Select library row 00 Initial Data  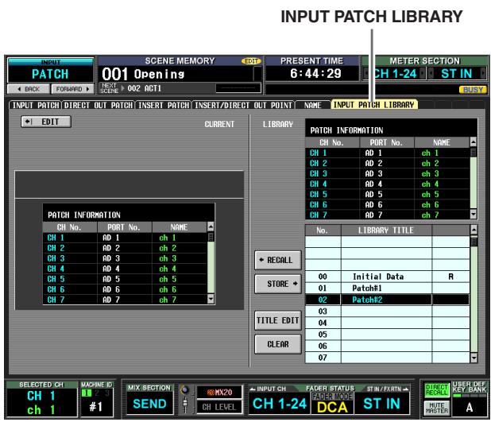[387, 277]
